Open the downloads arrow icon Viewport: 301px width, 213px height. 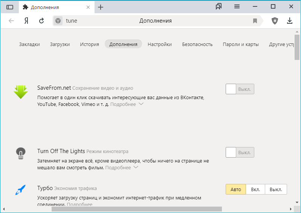[290, 21]
